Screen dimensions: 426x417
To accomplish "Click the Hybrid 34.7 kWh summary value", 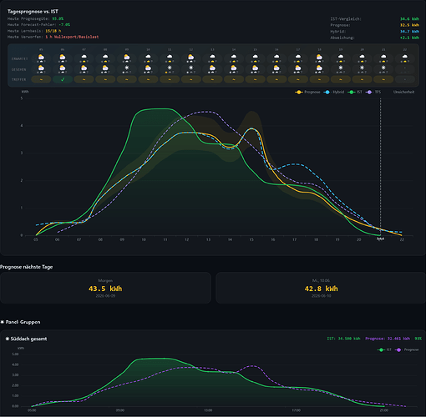I will pos(409,32).
